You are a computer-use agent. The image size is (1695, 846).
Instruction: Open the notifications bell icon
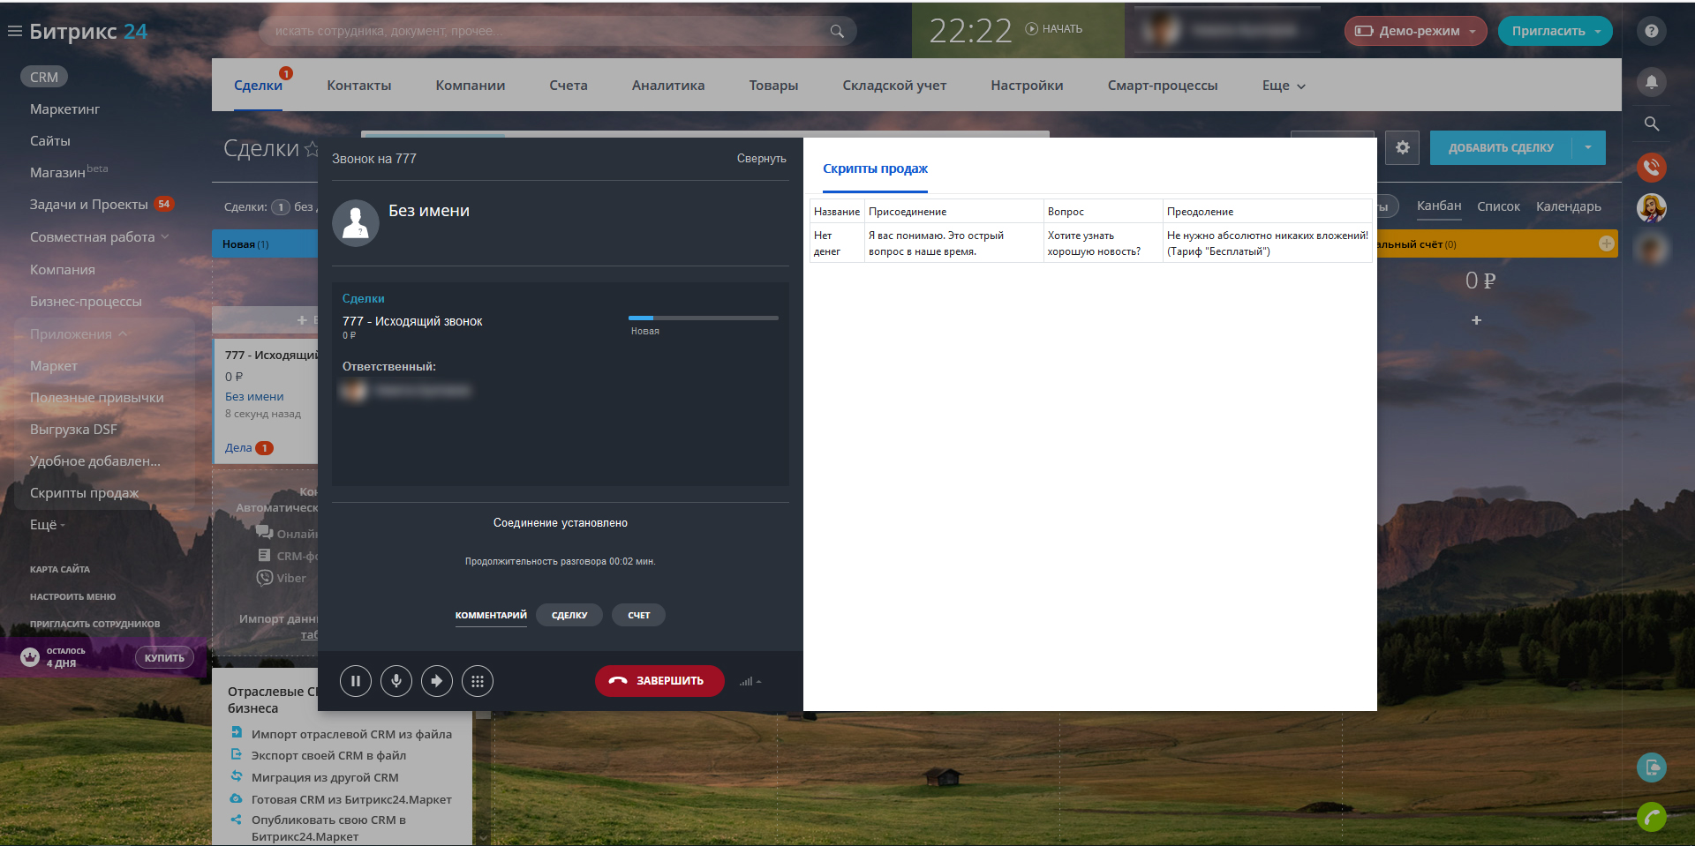pos(1652,82)
